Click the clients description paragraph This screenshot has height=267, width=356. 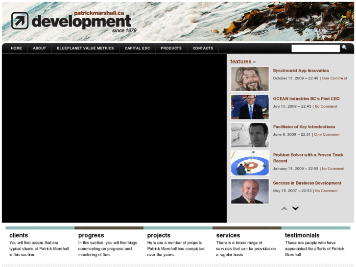tap(39, 249)
